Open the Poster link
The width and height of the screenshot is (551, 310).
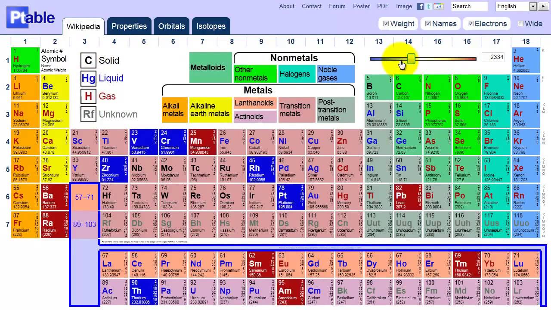pos(361,6)
